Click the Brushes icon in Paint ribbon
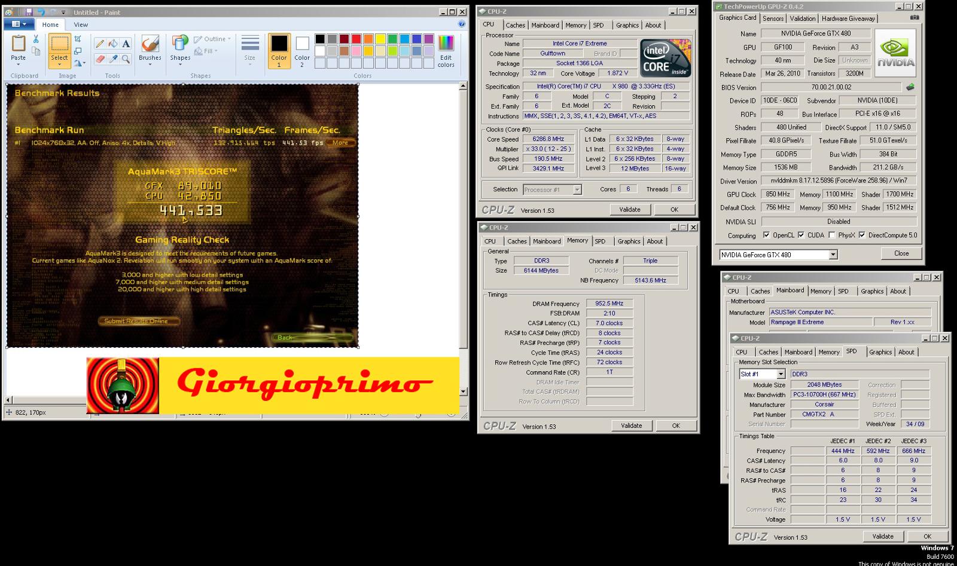 (150, 44)
